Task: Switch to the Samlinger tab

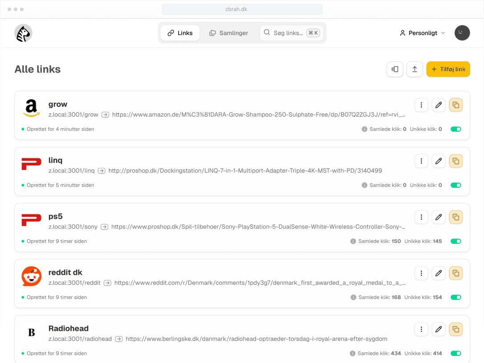Action: (228, 33)
